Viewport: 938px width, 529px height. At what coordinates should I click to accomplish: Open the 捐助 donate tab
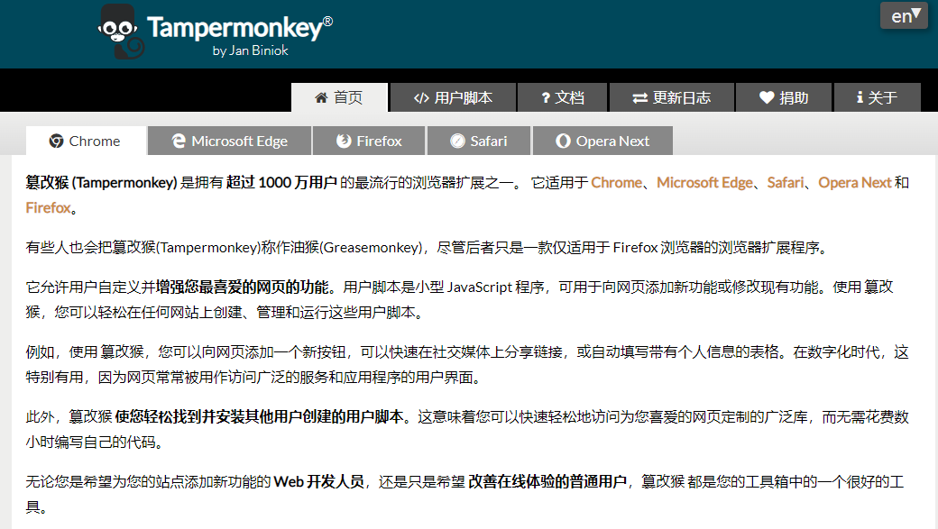tap(784, 97)
